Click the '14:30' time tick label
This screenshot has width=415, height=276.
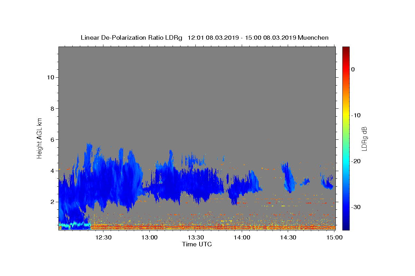coord(288,238)
